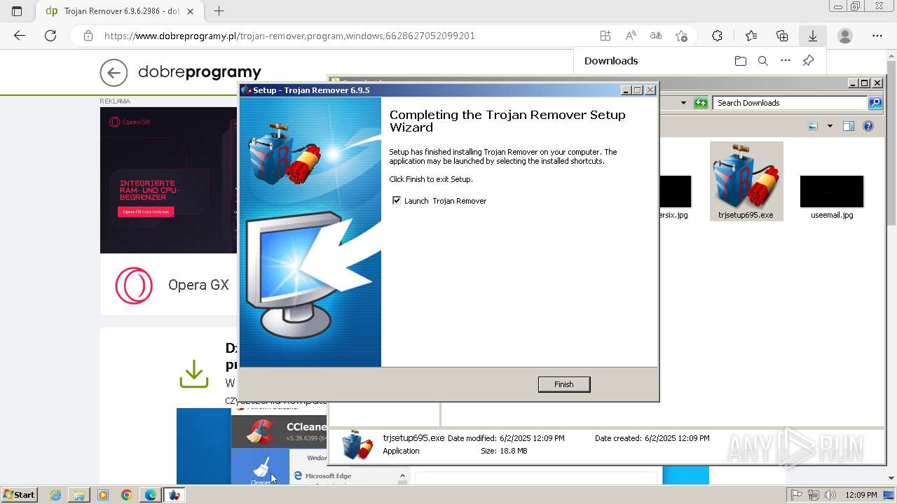Open the Edge profile avatar
897x504 pixels.
click(845, 36)
